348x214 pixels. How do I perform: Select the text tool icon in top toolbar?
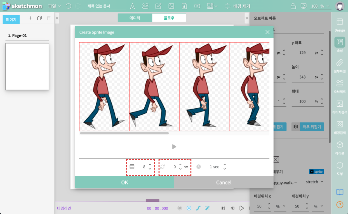[x=132, y=6]
